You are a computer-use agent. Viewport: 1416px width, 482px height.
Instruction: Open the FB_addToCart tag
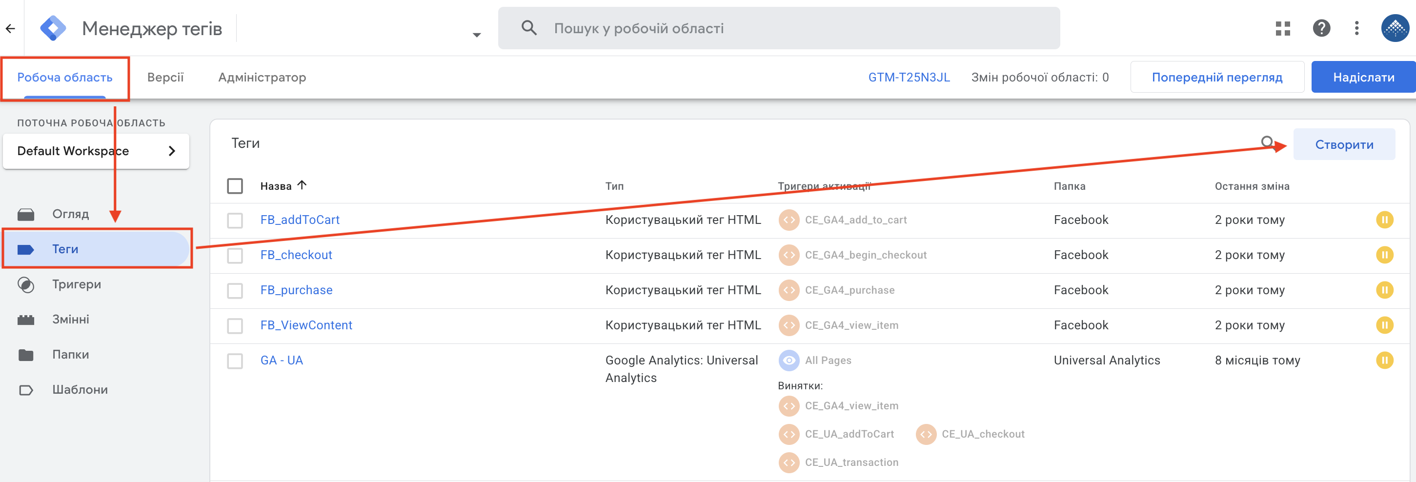300,220
